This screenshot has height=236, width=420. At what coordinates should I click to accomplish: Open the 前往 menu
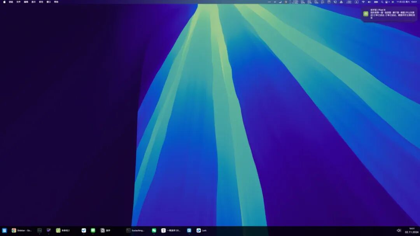(41, 2)
